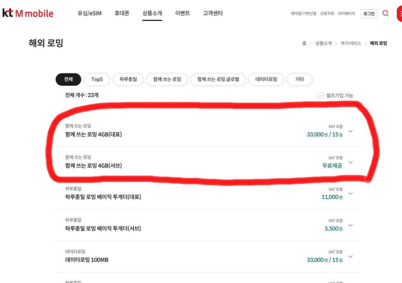
Task: Open the 고객센터 menu
Action: (213, 13)
